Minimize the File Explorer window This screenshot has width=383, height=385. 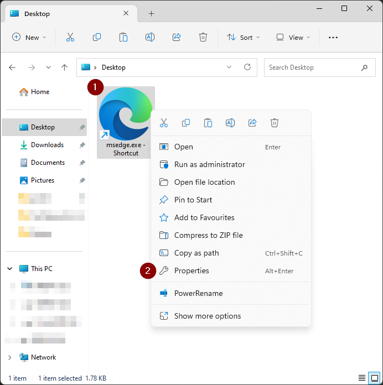pyautogui.click(x=319, y=9)
